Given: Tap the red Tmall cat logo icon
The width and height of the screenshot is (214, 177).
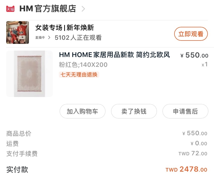Looking at the screenshot, I should (x=10, y=9).
